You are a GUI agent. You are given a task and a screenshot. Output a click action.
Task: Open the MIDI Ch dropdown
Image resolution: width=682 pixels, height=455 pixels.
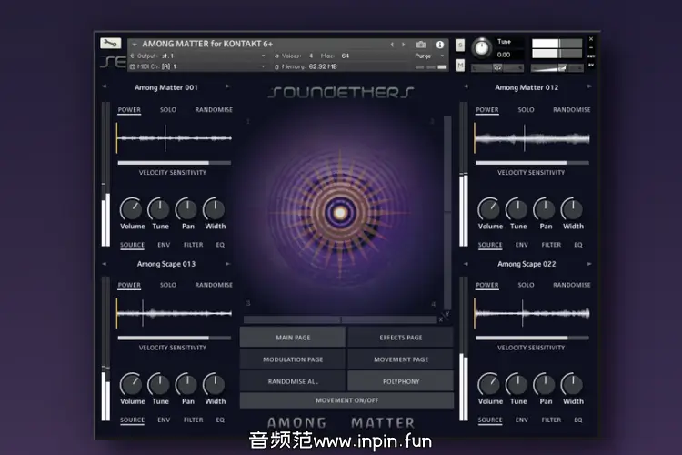[x=263, y=66]
